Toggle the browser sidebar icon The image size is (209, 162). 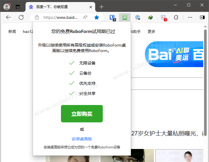tap(202, 17)
